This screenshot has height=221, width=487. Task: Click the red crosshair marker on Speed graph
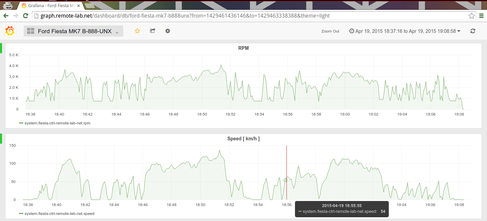(287, 173)
